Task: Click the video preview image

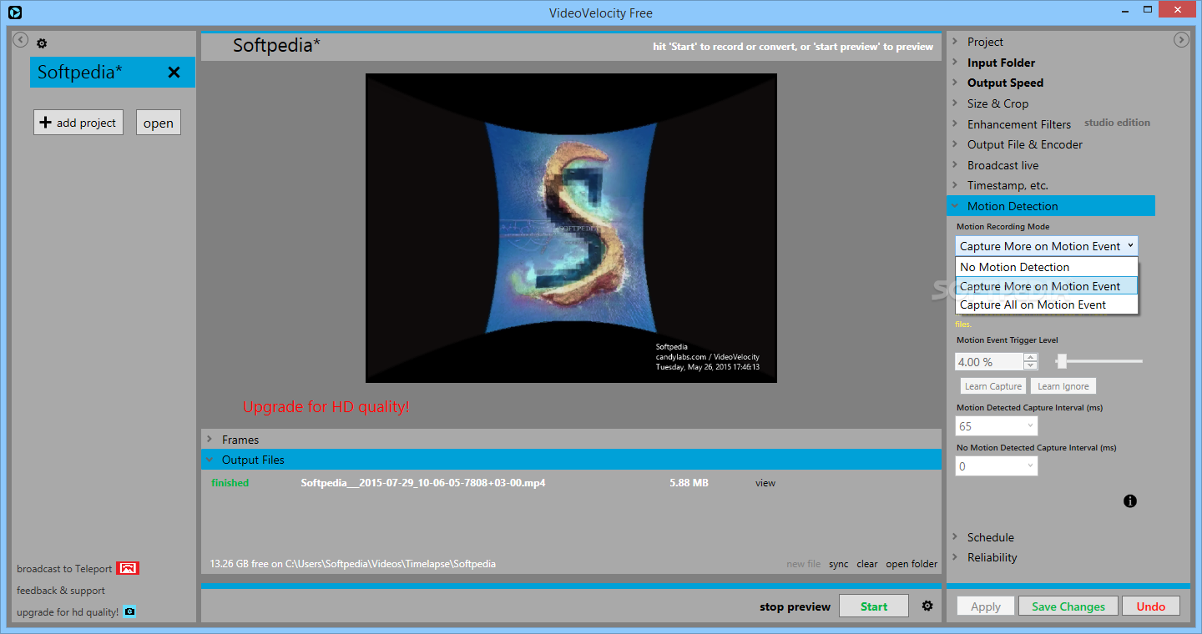Action: [571, 228]
